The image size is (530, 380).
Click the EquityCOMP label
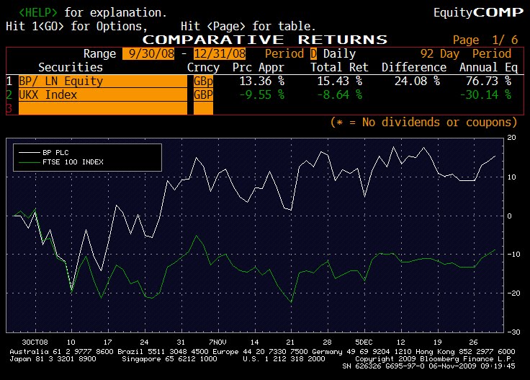[478, 12]
